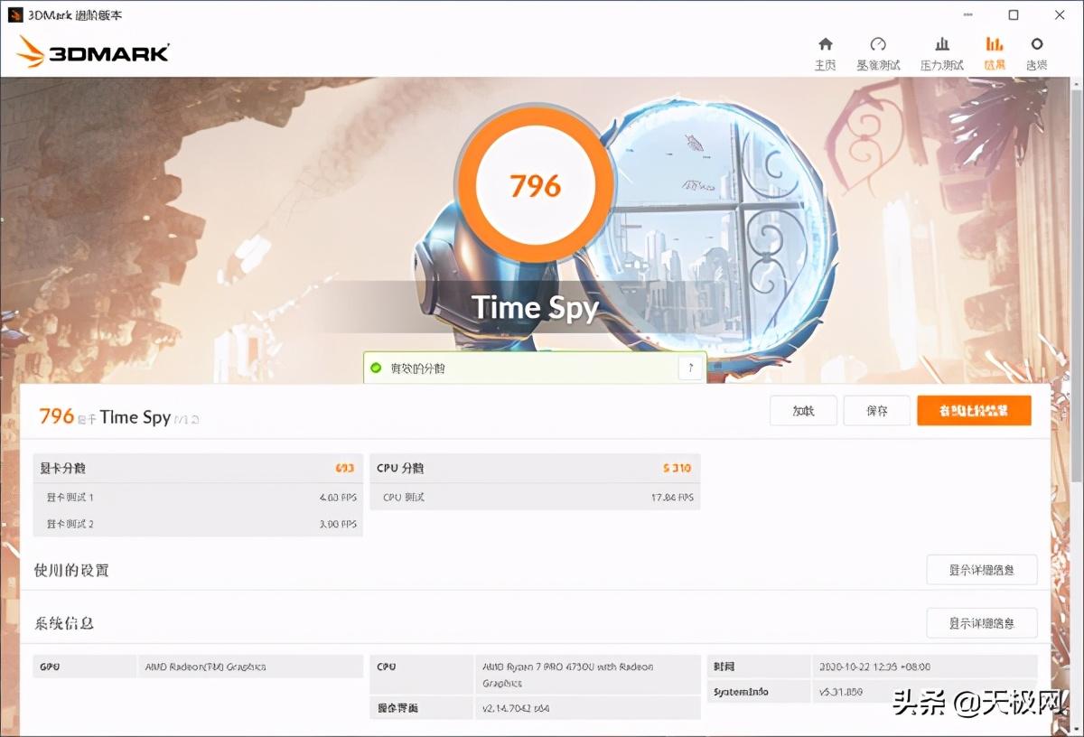
Task: Click the Load button (加载)
Action: [x=803, y=411]
